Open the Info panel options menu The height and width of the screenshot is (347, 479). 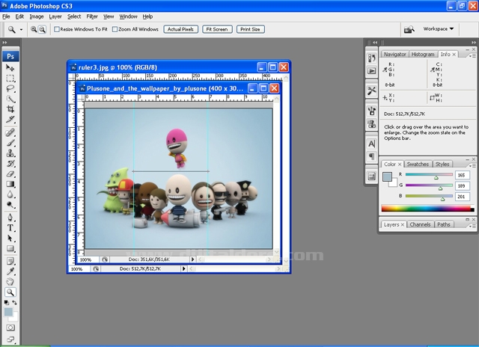point(473,55)
